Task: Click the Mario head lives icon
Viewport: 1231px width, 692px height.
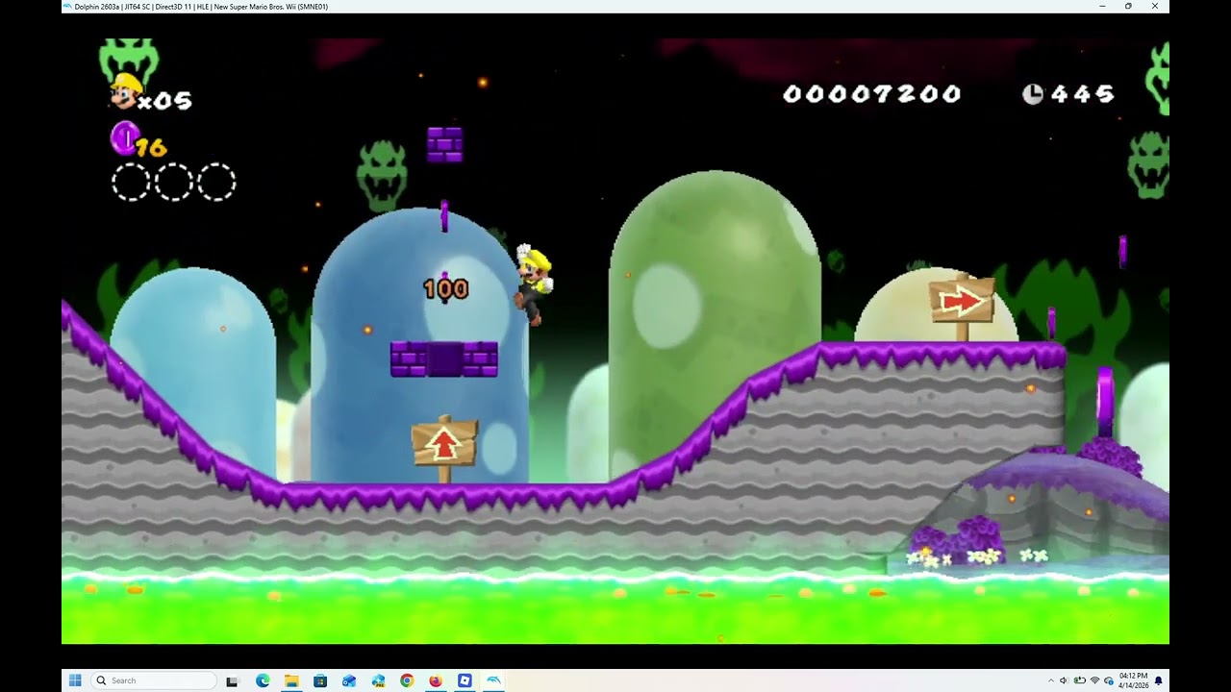Action: (x=125, y=91)
